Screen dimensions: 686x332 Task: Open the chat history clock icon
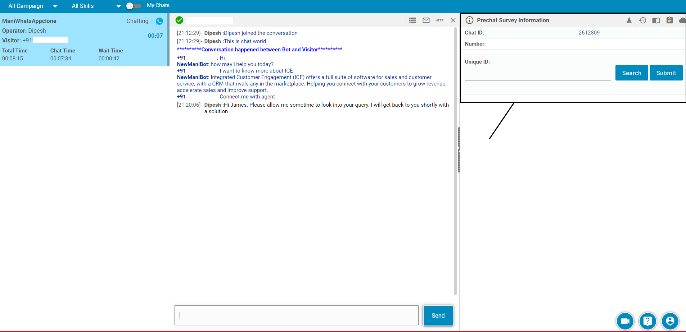(x=642, y=20)
